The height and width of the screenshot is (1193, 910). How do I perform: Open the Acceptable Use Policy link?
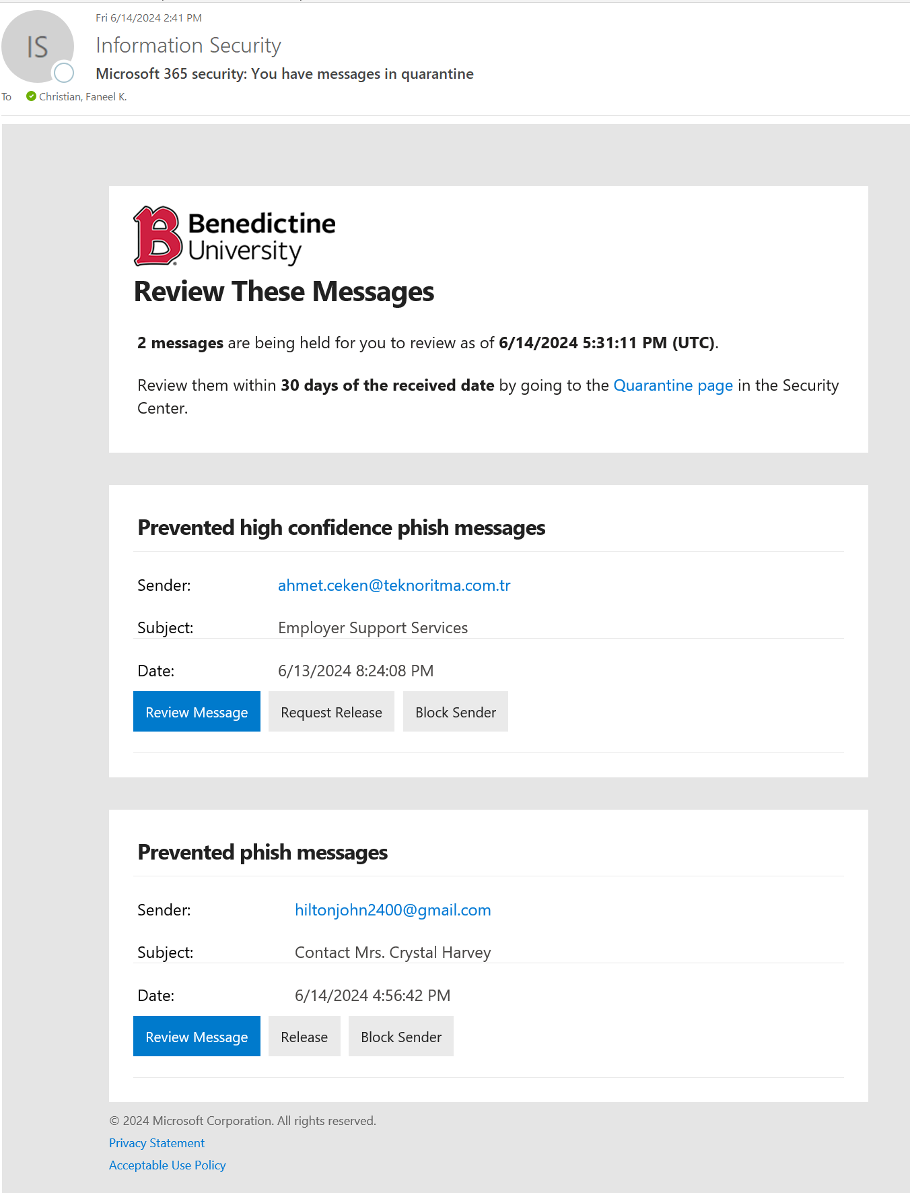coord(167,1165)
